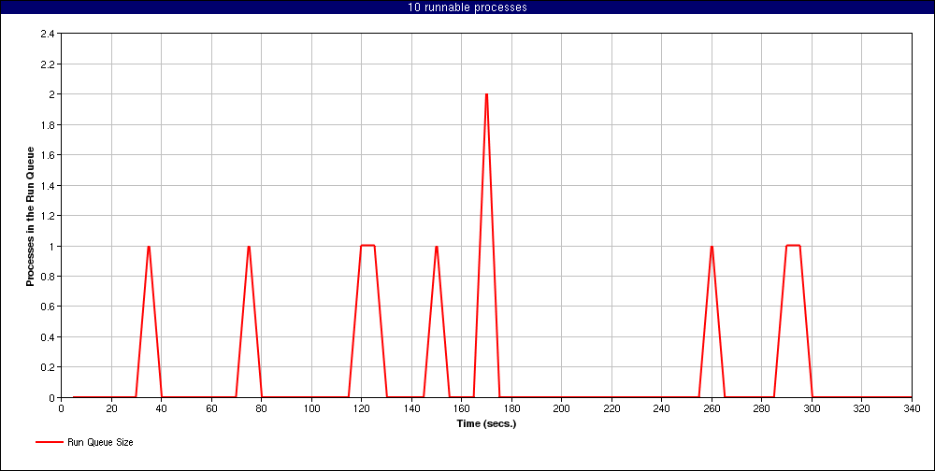Click the y-axis tick label '2.4'
This screenshot has width=935, height=471.
coord(48,34)
